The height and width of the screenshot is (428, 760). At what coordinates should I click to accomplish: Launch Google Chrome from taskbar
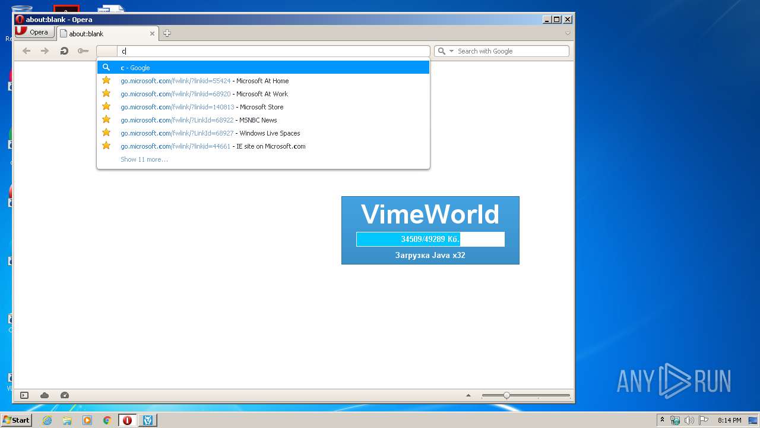coord(107,420)
